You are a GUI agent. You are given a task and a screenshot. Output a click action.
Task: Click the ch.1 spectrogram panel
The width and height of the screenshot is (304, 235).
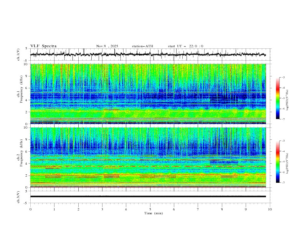tap(148, 94)
